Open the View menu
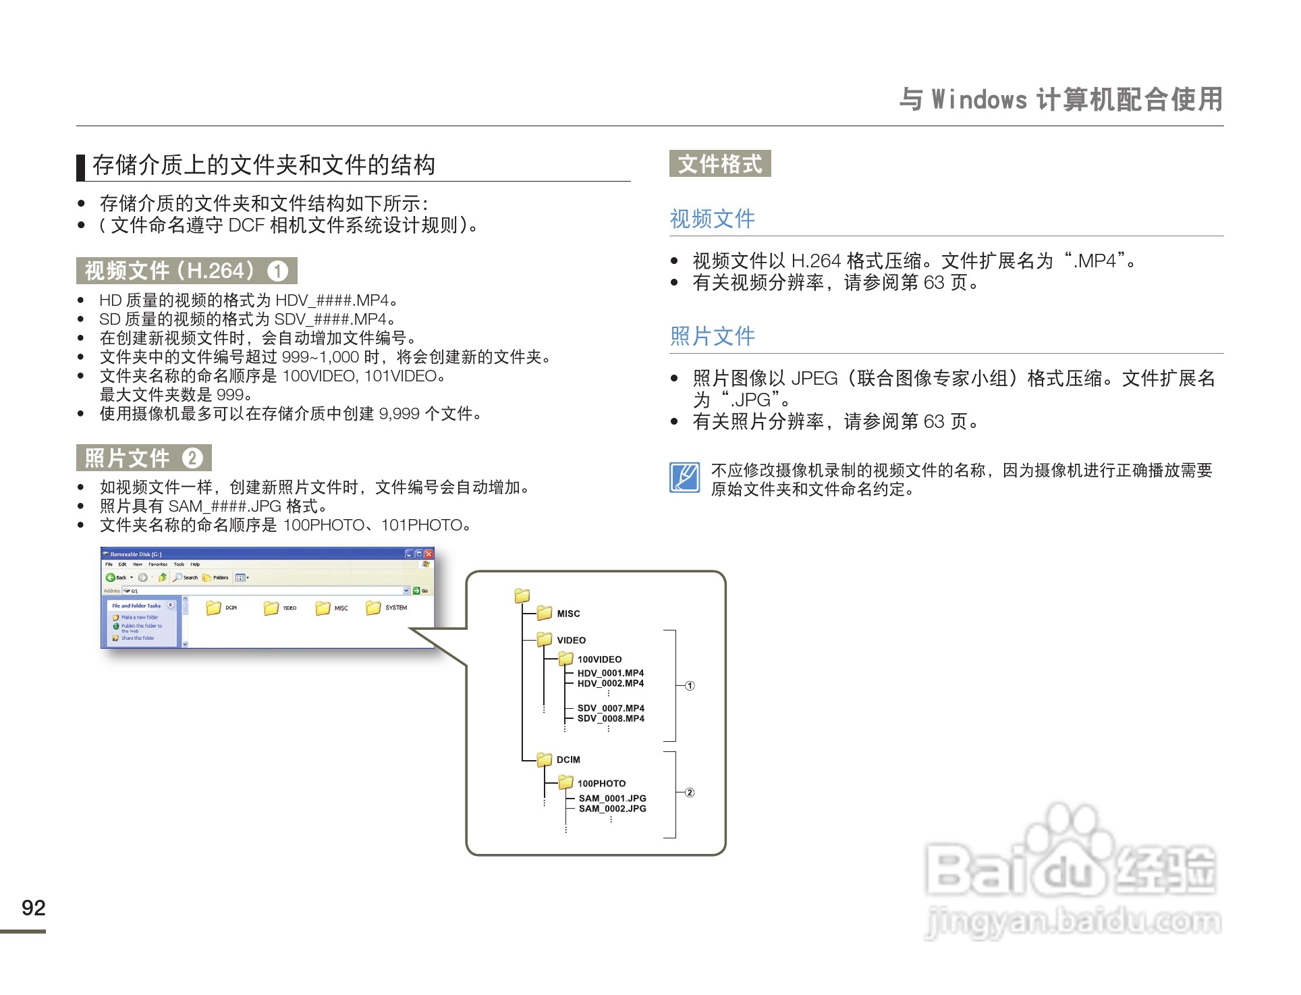1301x995 pixels. [x=138, y=564]
